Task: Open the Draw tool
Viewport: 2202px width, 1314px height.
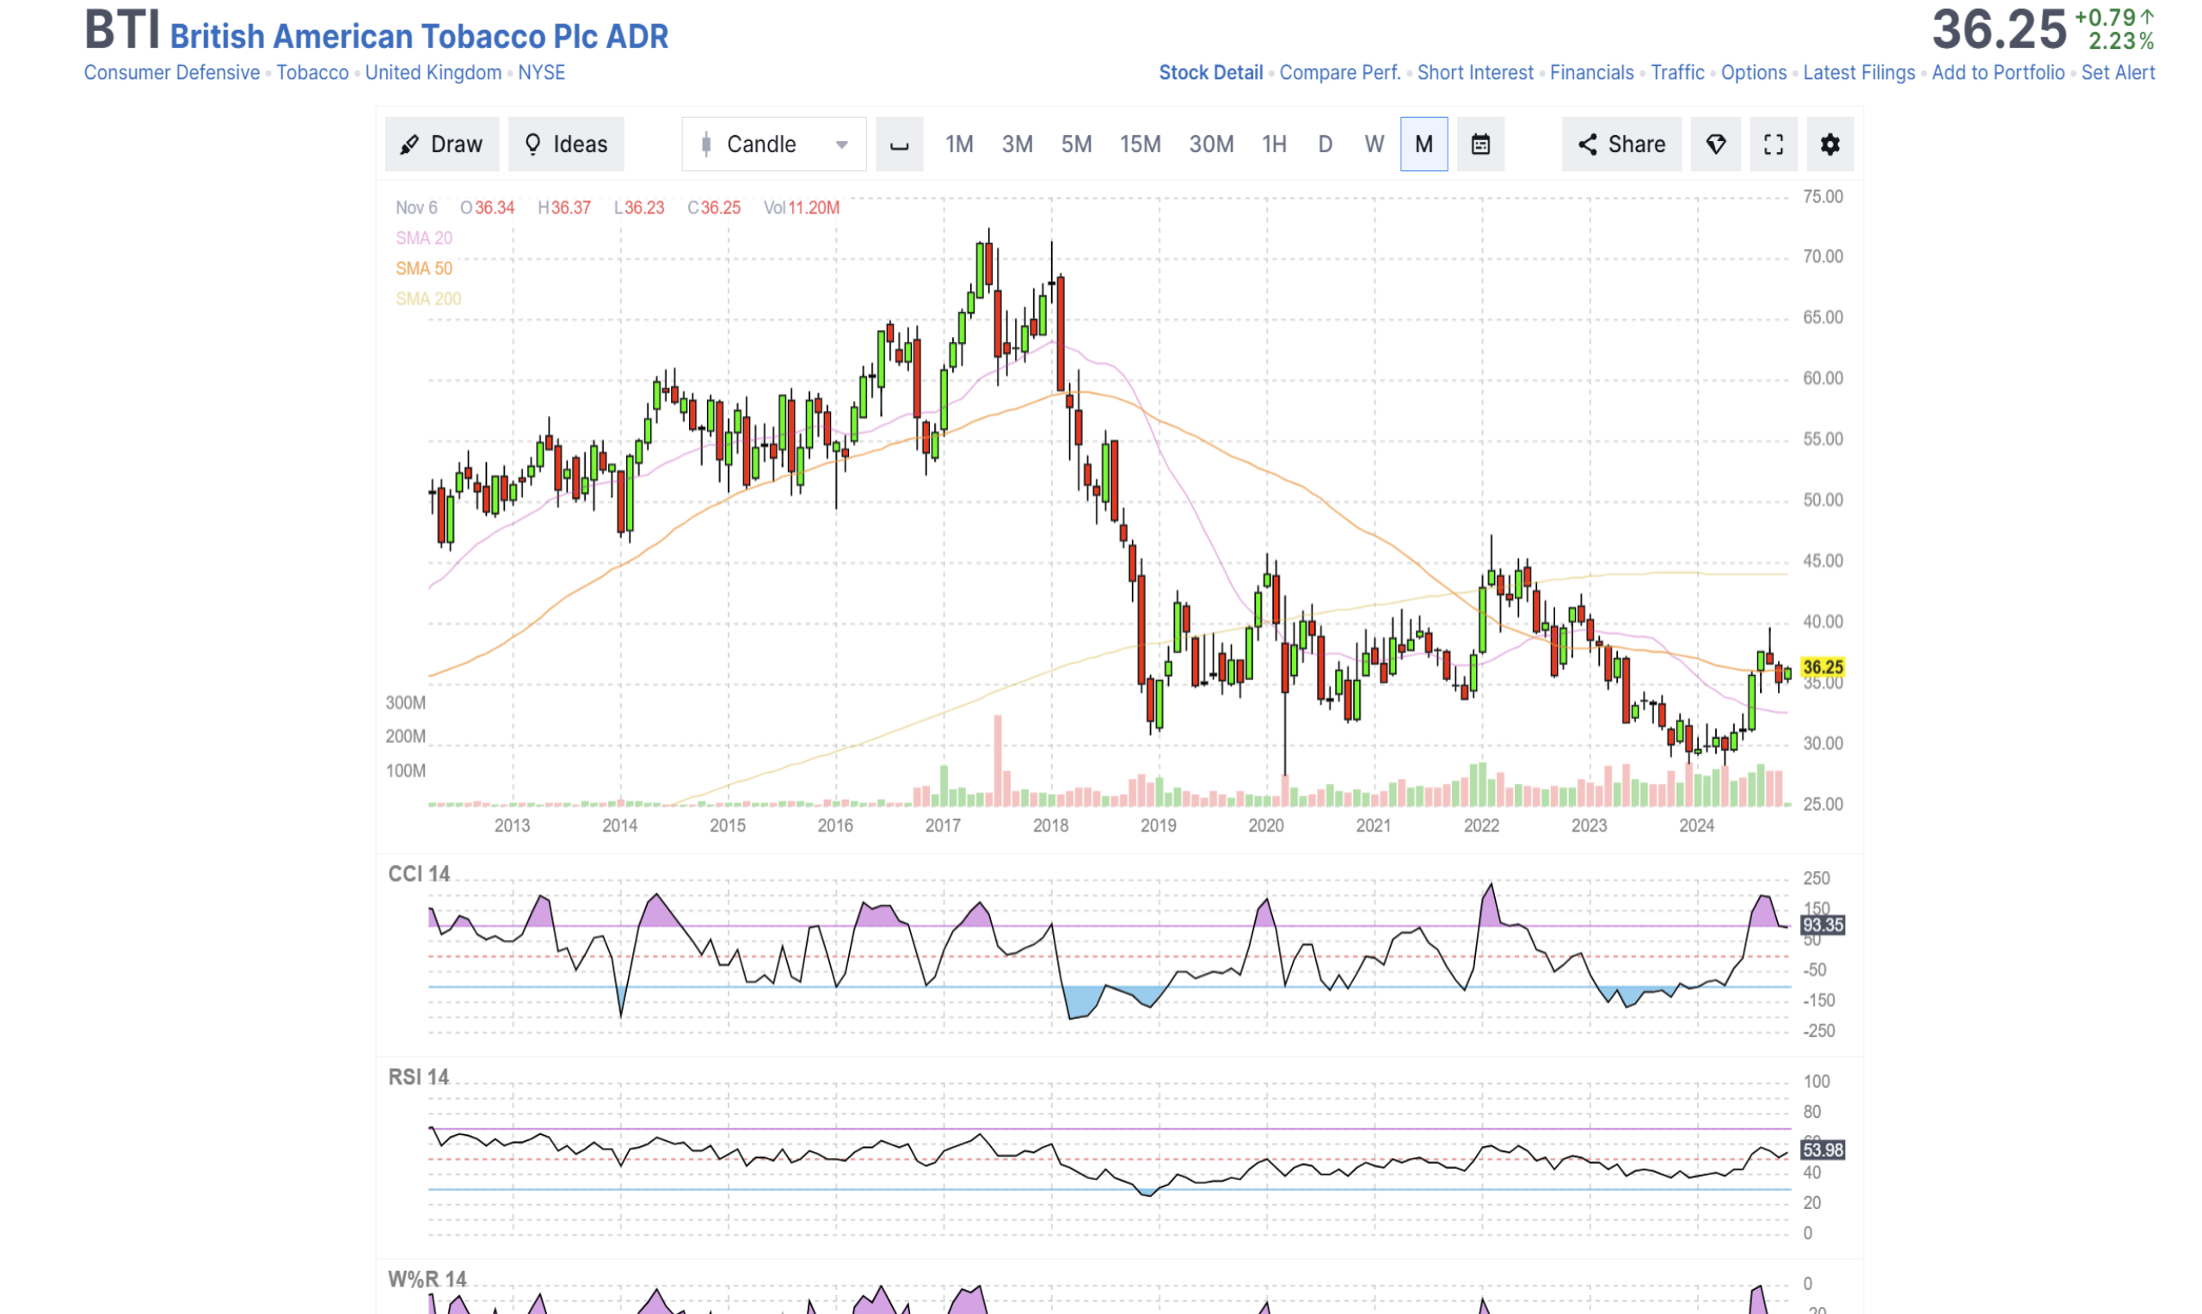Action: [x=442, y=144]
